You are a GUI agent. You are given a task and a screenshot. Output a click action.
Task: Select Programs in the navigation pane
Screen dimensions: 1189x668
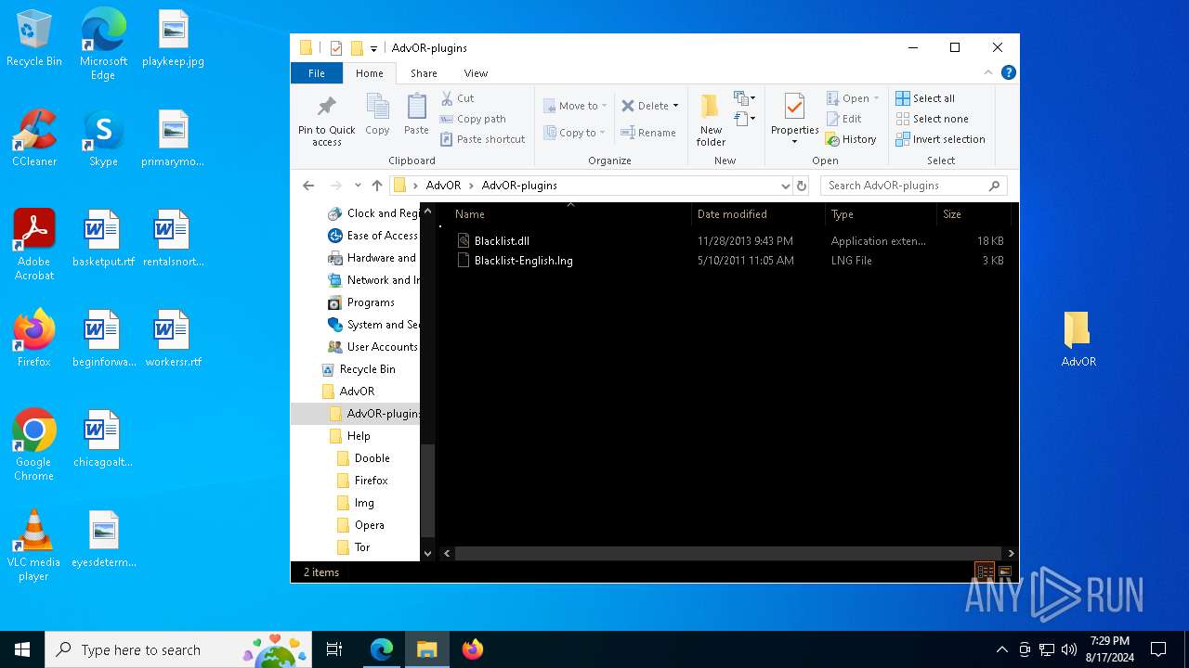click(x=360, y=302)
